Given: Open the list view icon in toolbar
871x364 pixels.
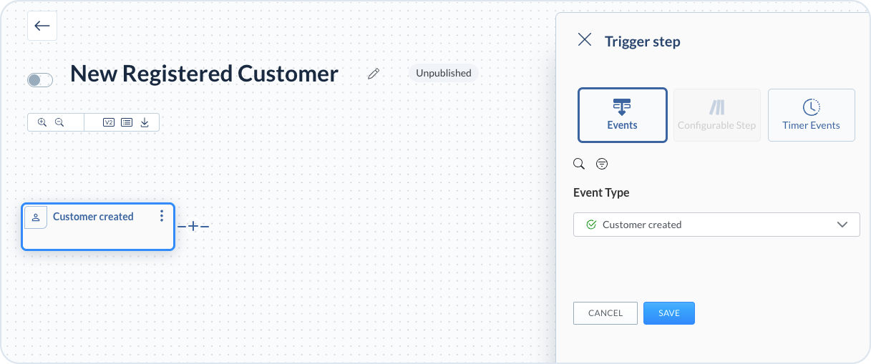Looking at the screenshot, I should [127, 122].
